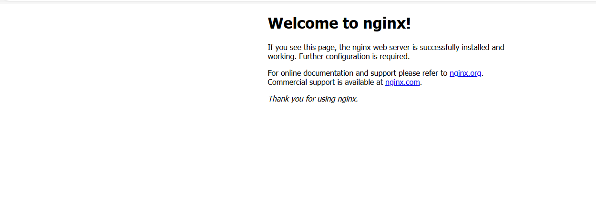Click "working. Further configuration is required." line

click(339, 56)
